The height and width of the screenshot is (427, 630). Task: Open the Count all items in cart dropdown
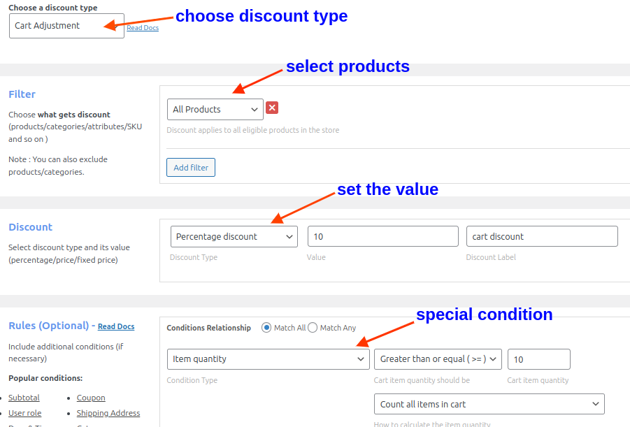pyautogui.click(x=489, y=403)
